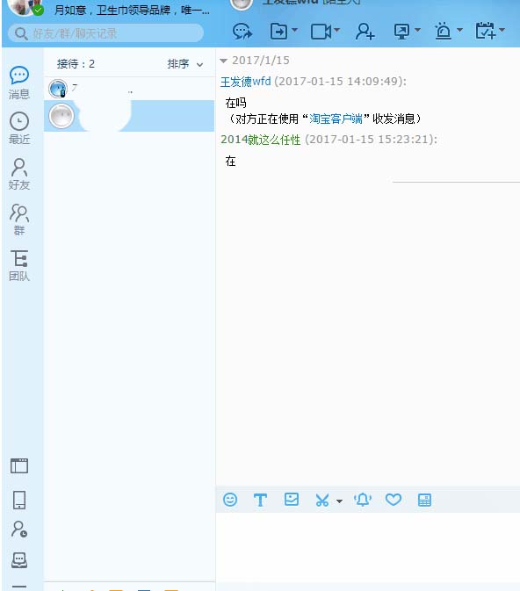Viewport: 520px width, 591px height.
Task: Click the add calendar task toolbar icon
Action: click(x=486, y=31)
